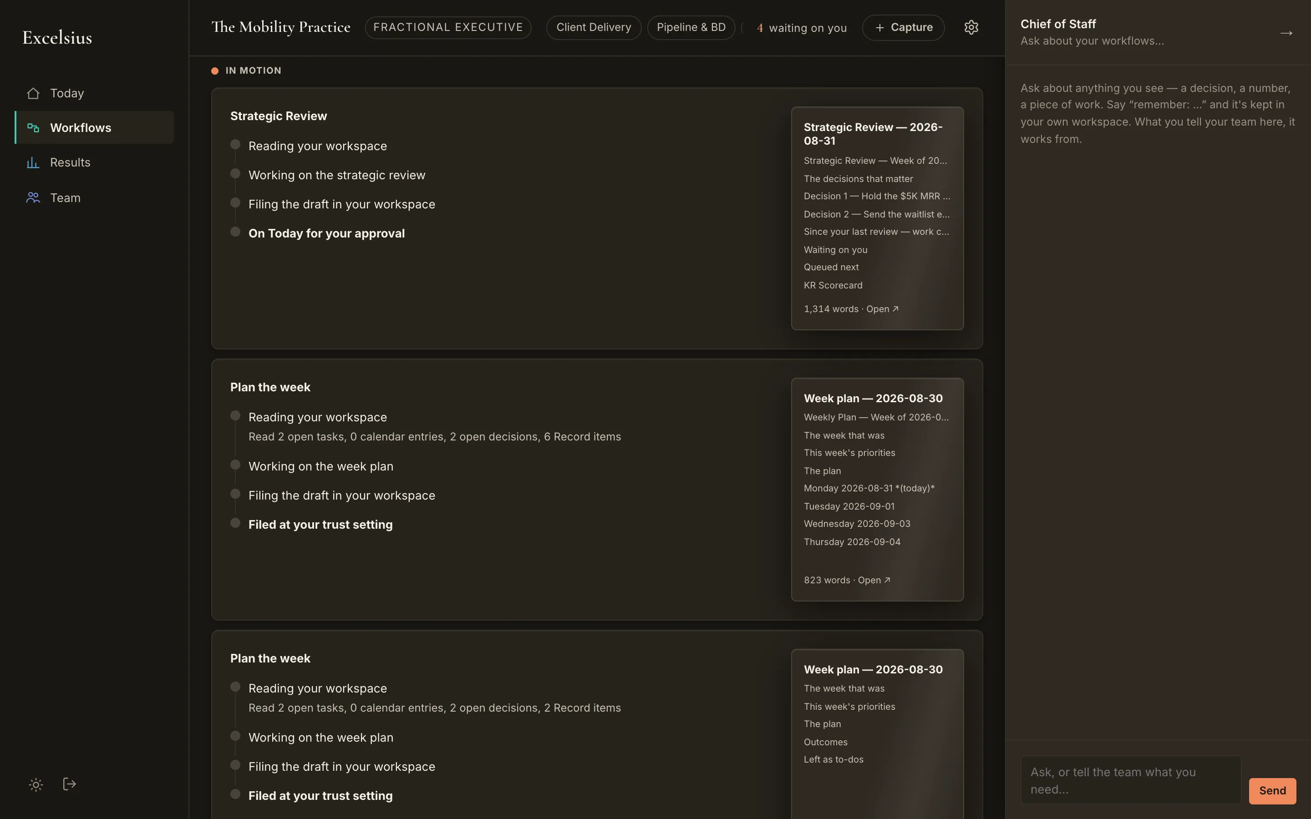
Task: Open the Today page house icon
Action: [x=33, y=93]
